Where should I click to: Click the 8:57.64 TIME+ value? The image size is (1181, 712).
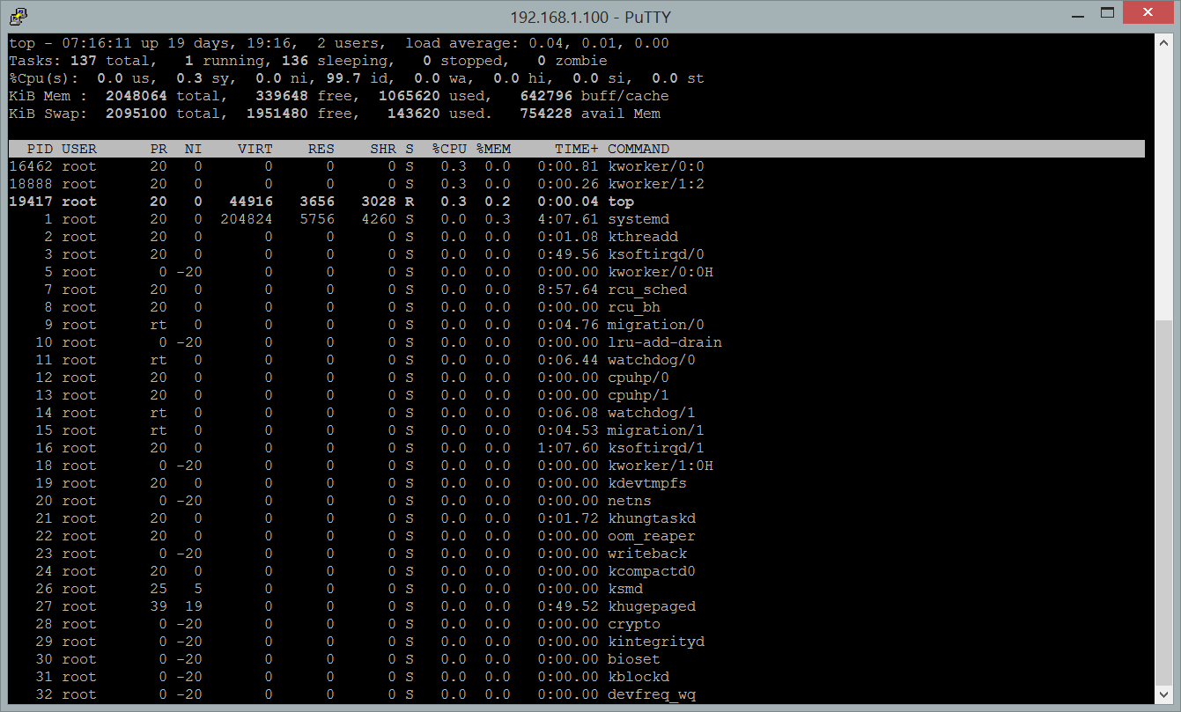(x=568, y=290)
